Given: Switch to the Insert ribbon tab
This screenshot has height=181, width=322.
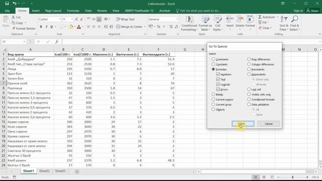Looking at the screenshot, I should pyautogui.click(x=36, y=11).
